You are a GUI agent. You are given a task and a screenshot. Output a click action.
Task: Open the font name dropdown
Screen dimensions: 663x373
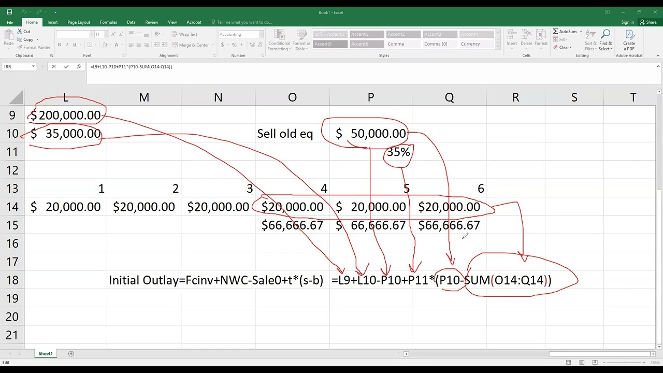(92, 34)
